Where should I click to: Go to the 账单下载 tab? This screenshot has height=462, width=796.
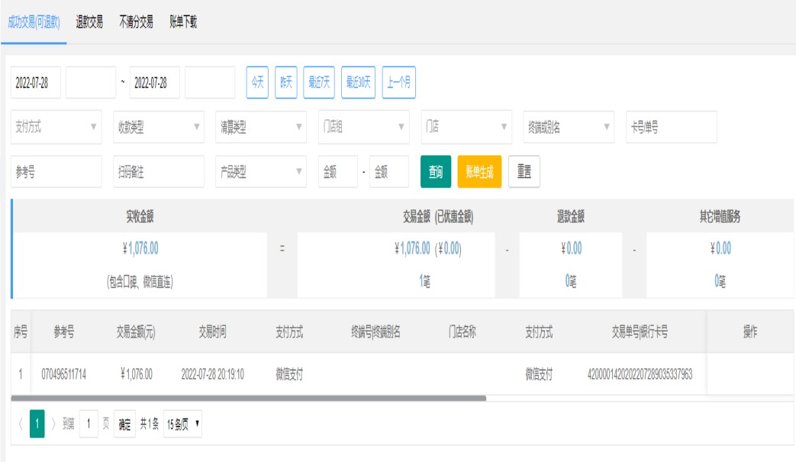[183, 22]
